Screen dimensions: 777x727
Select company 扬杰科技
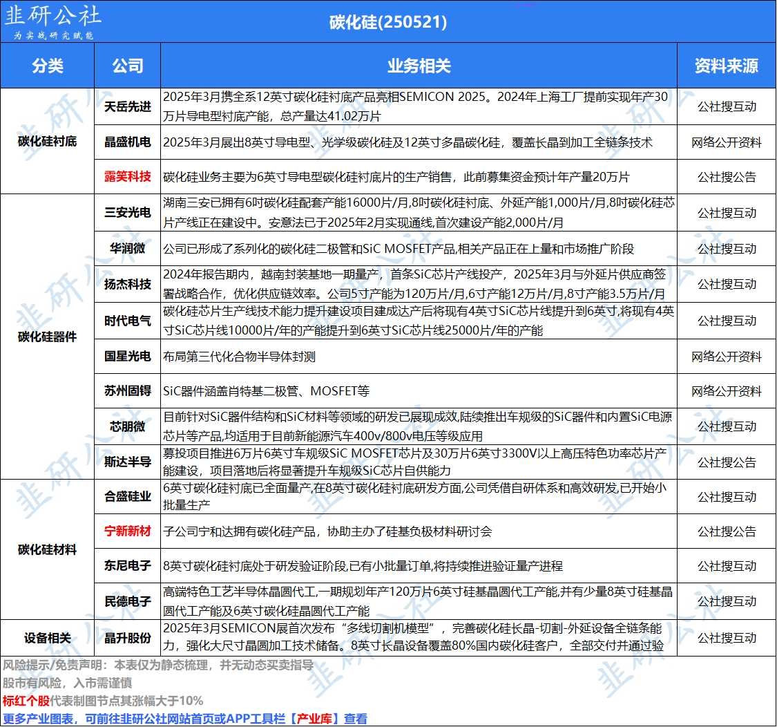coord(127,284)
